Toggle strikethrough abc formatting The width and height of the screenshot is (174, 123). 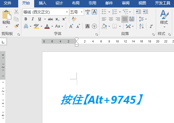50,19
